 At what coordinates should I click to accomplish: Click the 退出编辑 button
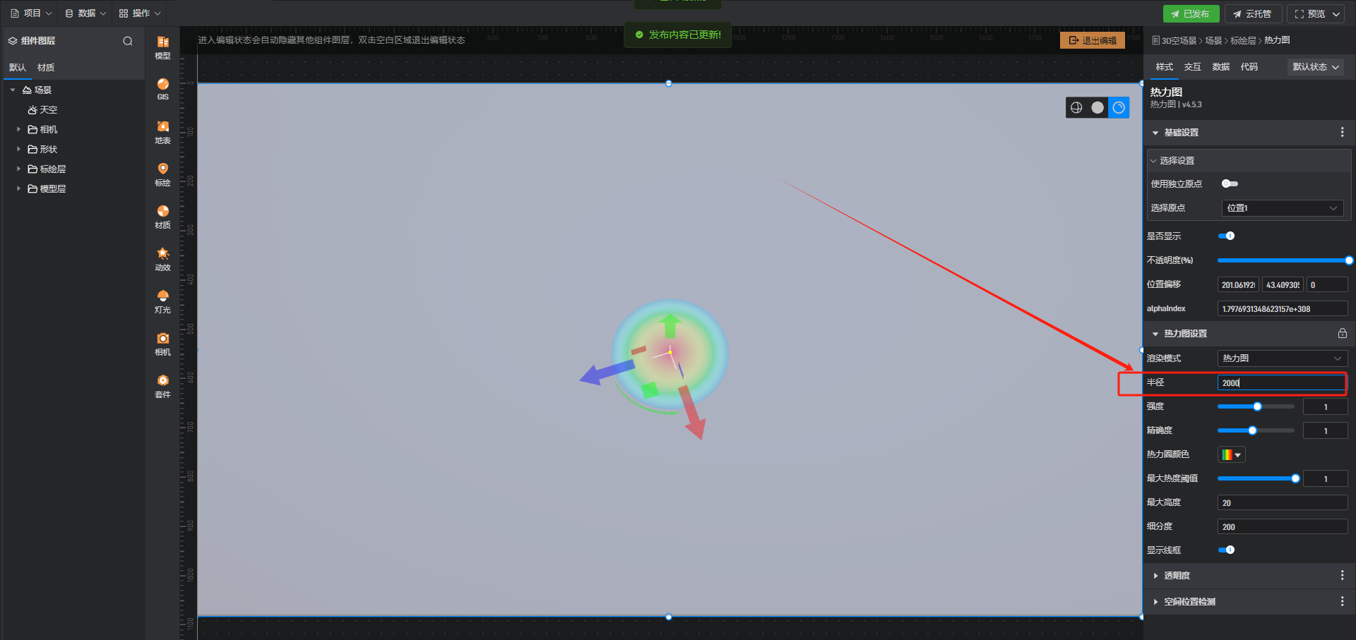click(x=1093, y=40)
